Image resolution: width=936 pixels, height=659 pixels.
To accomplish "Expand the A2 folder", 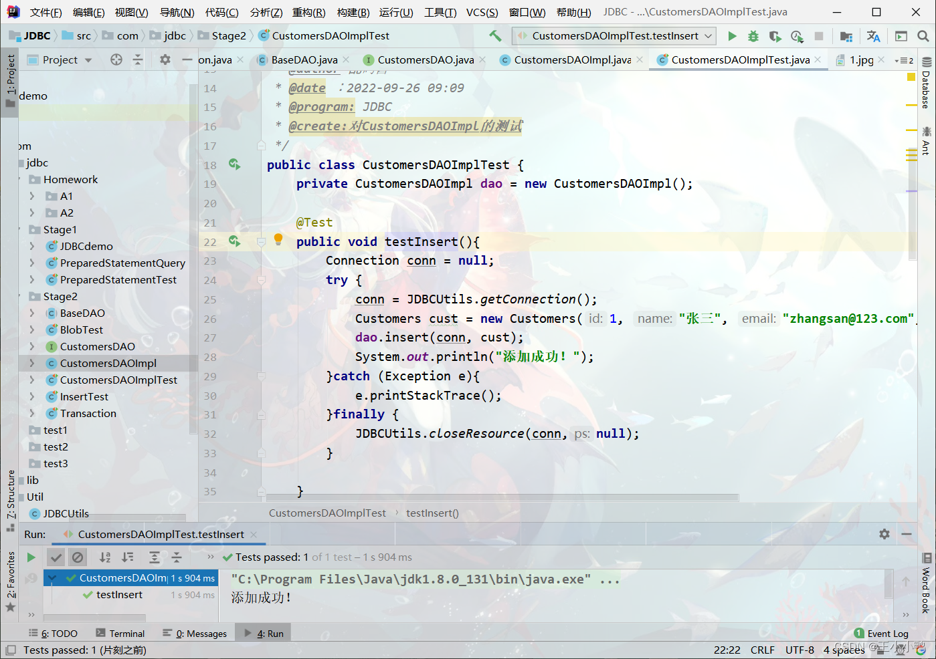I will (32, 213).
